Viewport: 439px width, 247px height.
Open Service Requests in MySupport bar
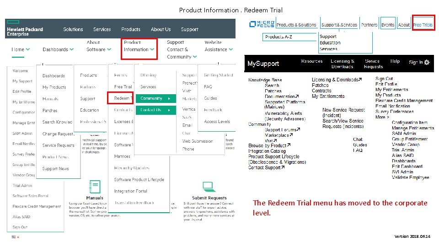(x=373, y=64)
